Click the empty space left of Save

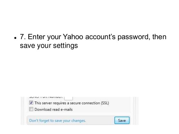pos(101,121)
